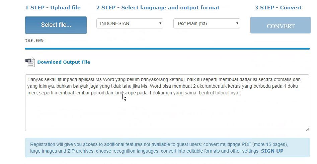Click the TXT file icon beside Download

pyautogui.click(x=30, y=62)
